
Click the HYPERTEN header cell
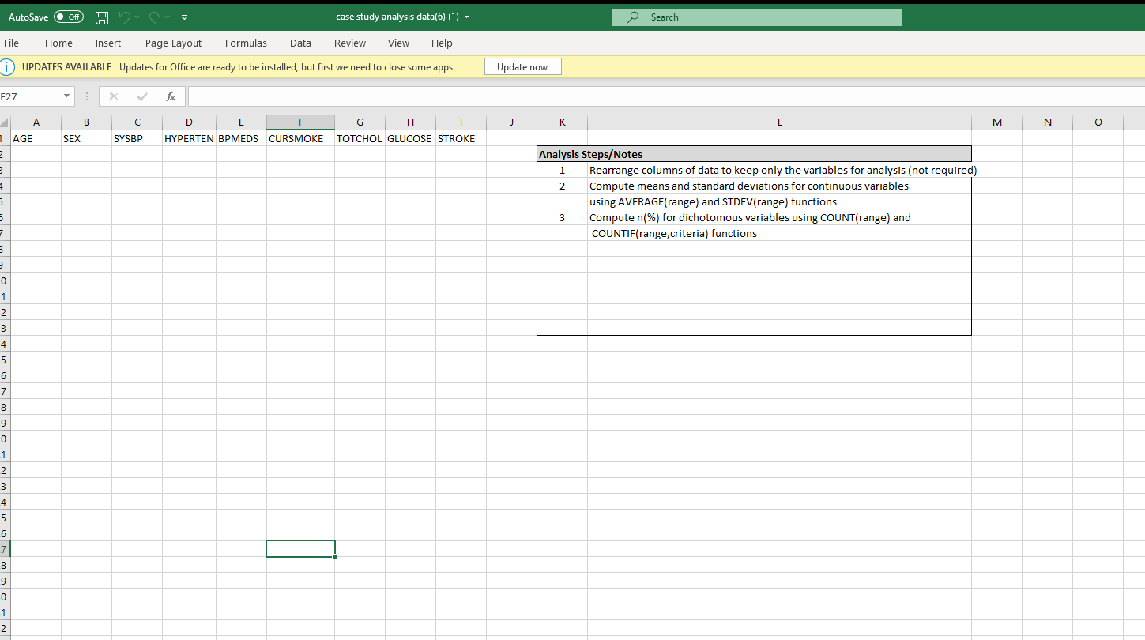tap(190, 138)
